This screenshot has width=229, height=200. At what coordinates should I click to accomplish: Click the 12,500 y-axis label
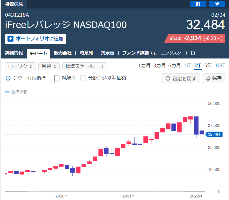pos(214,169)
